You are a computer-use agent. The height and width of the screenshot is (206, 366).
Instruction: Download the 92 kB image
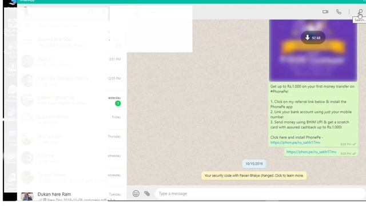point(313,38)
